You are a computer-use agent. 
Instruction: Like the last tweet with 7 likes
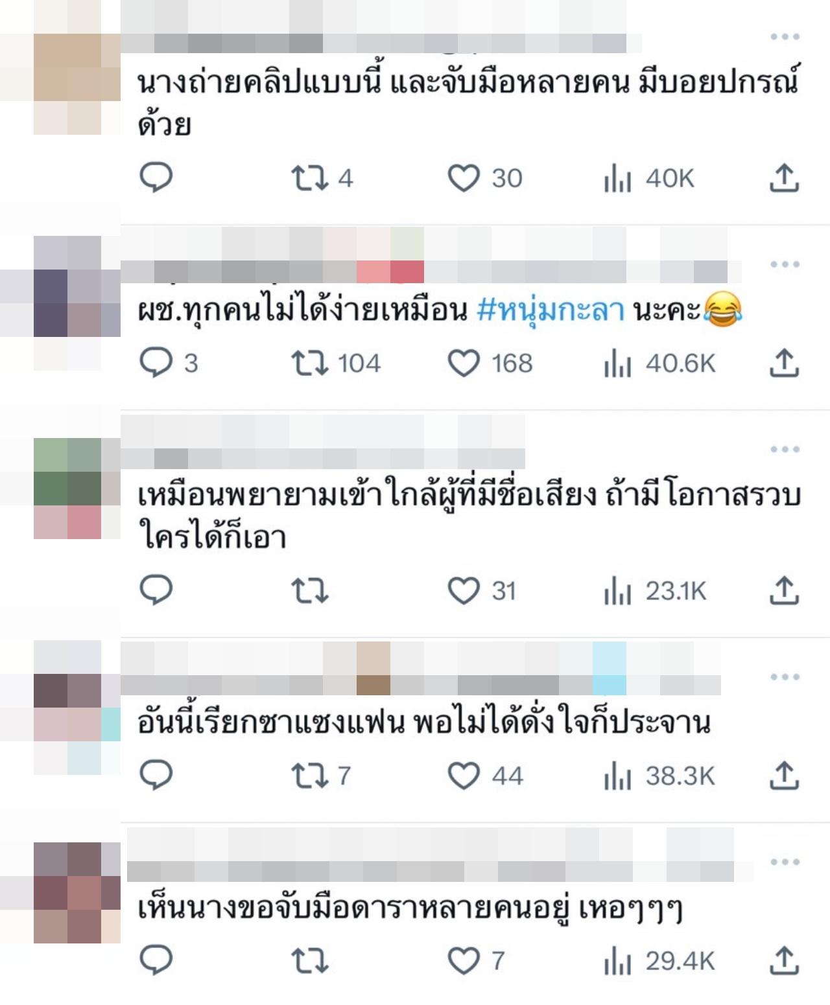tap(476, 960)
